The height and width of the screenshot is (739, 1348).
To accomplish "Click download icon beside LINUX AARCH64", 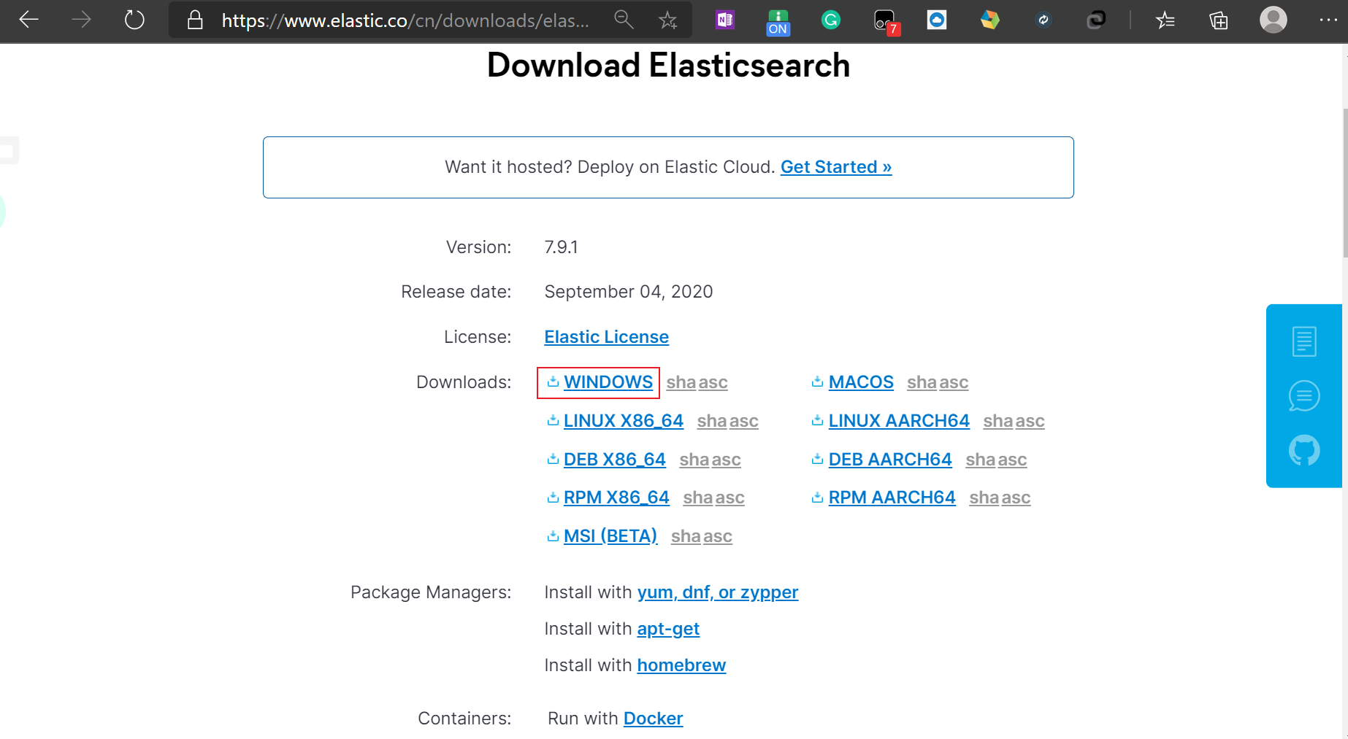I will point(818,420).
